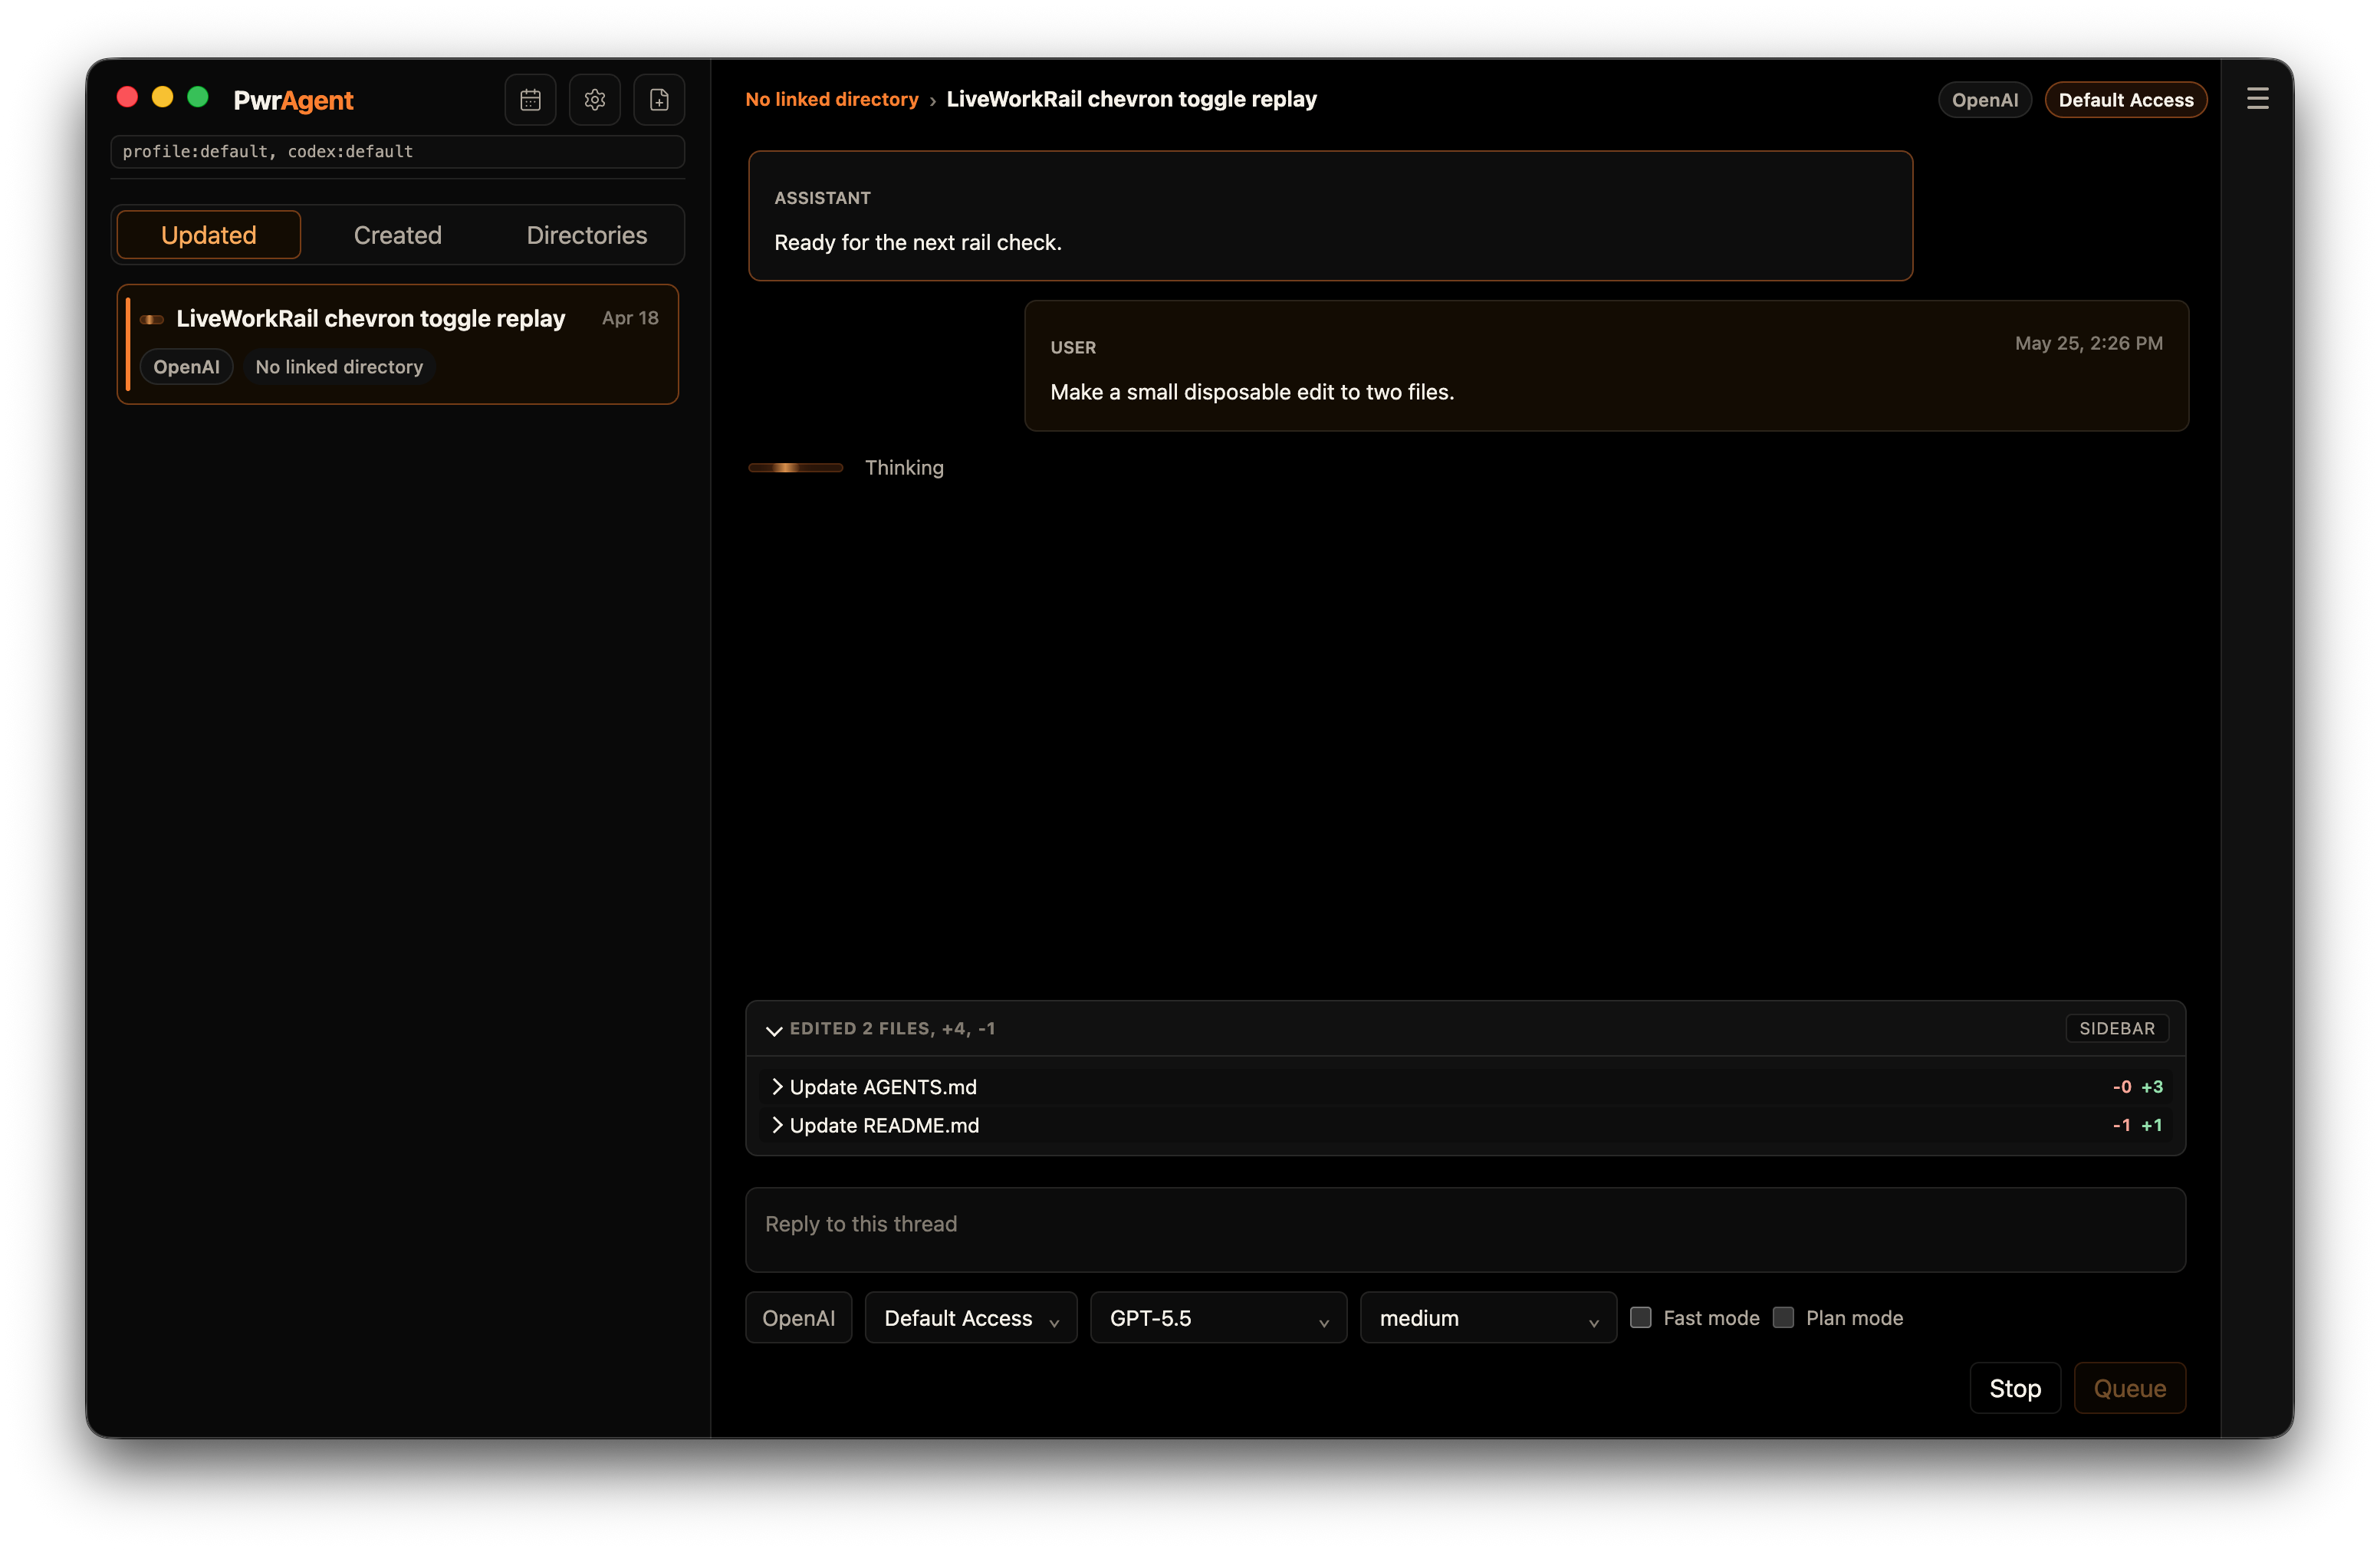Screen dimensions: 2380x1552
Task: Open the medium reasoning effort dropdown
Action: (x=1488, y=1318)
